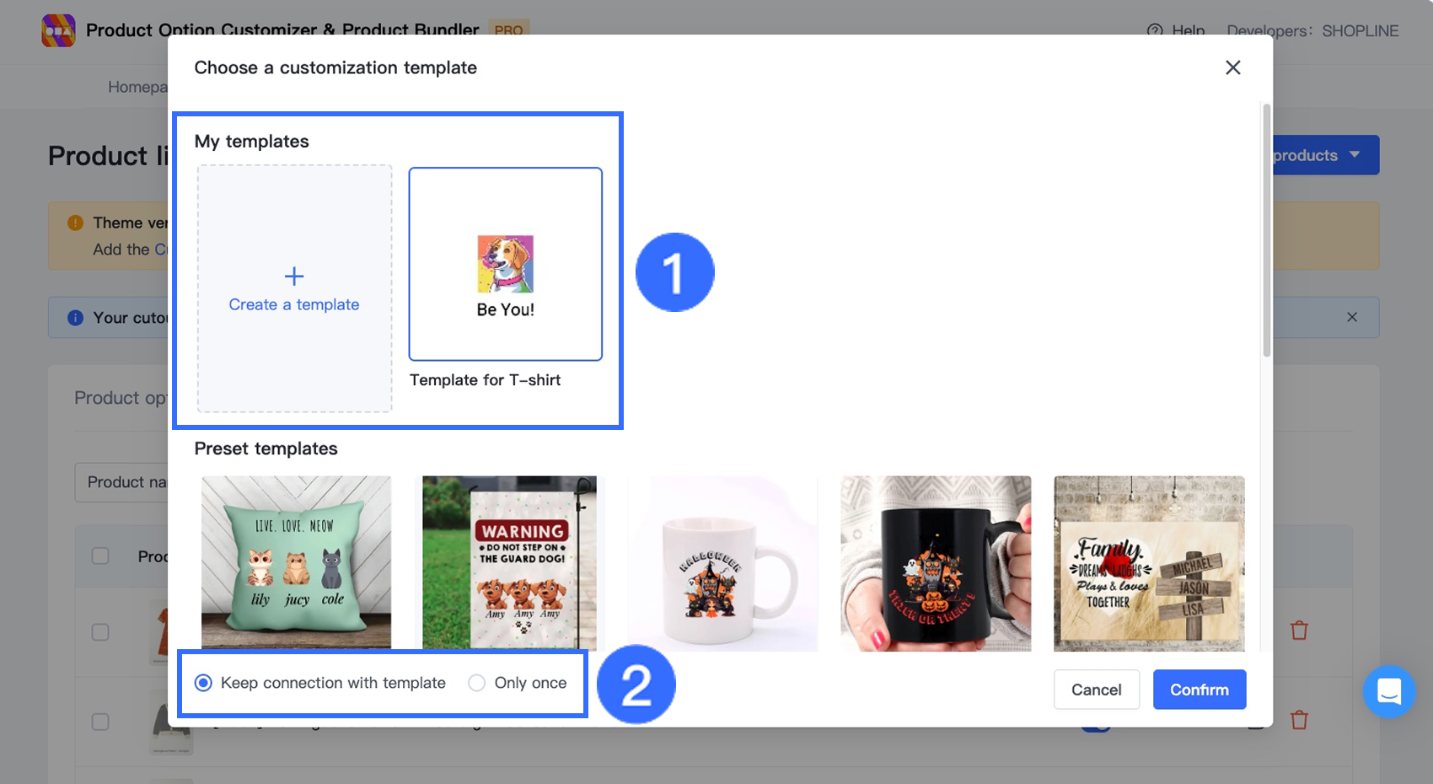Screen dimensions: 1433x784
Task: Pick the Live Love Meow pillow preset
Action: coord(296,563)
